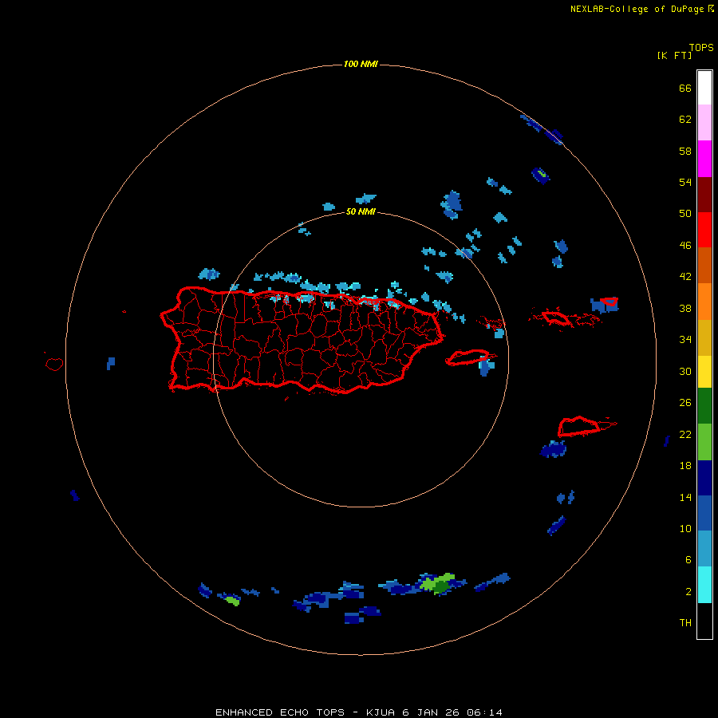Click the legend value 2
This screenshot has width=718, height=718.
pyautogui.click(x=688, y=592)
